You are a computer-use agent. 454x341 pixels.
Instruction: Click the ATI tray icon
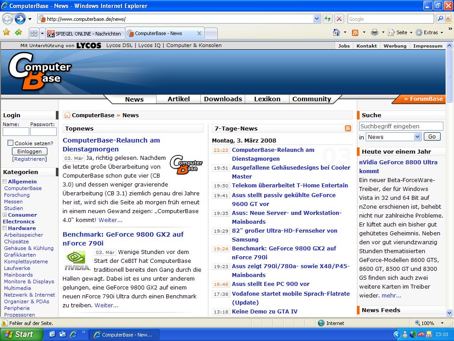coord(421,335)
